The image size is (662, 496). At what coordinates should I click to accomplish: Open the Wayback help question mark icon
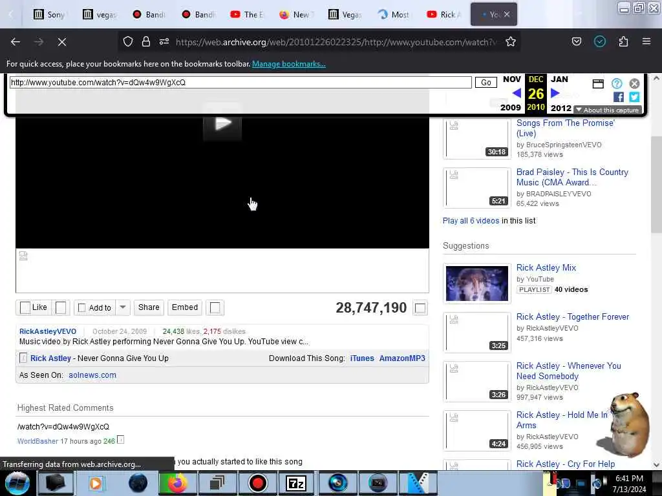[617, 83]
